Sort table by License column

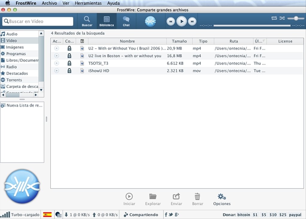[285, 41]
